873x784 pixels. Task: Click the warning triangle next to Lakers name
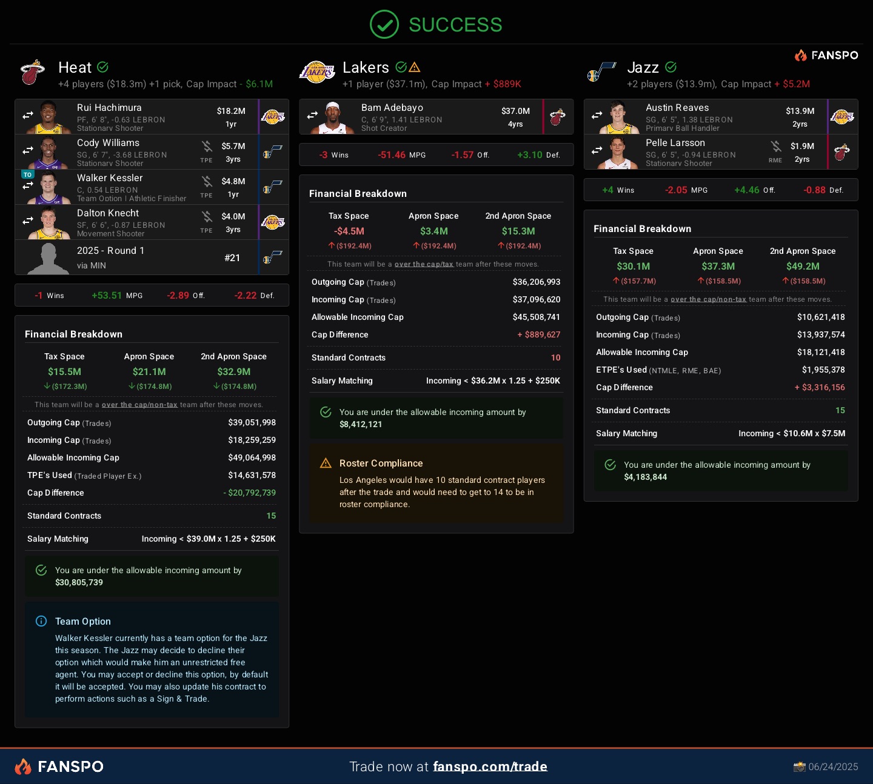pos(415,67)
